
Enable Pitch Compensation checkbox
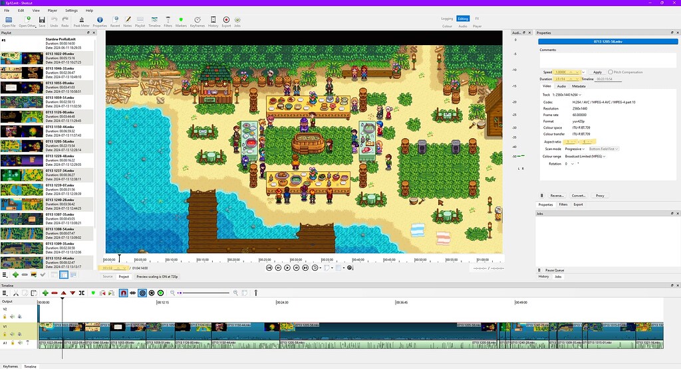tap(611, 72)
